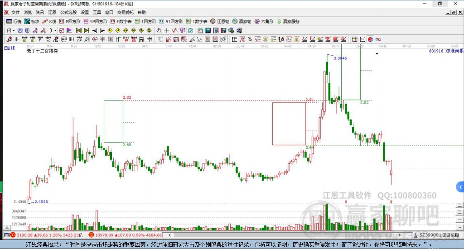Jump to first bar icon
The image size is (464, 249).
pos(79,30)
